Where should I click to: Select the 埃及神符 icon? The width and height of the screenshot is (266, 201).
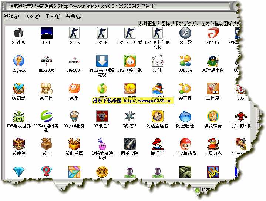(213, 116)
